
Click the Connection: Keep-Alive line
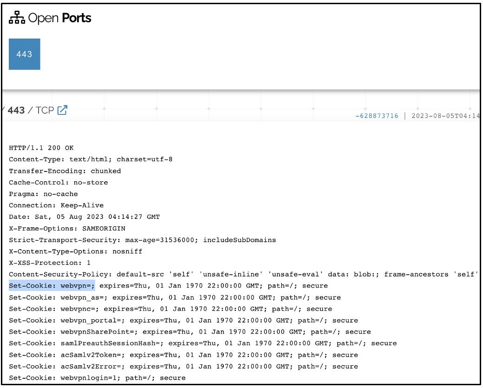(x=56, y=205)
